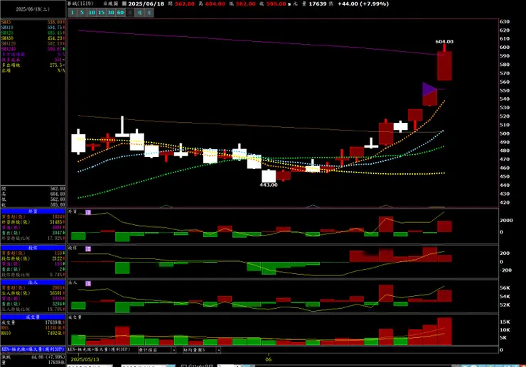Viewport: 526px width, 367px height.
Task: Click the 投信持股(張) row showing 2122
Action: point(33,258)
